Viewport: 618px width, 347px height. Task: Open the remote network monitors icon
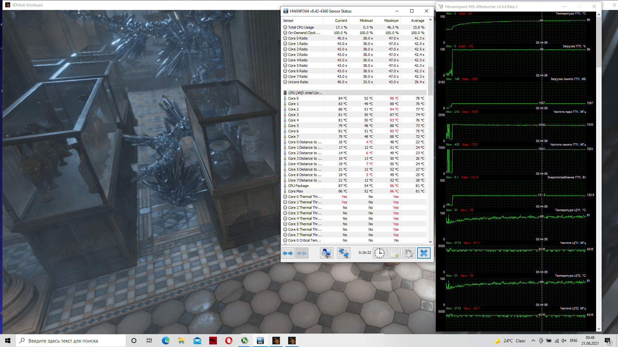tap(343, 253)
